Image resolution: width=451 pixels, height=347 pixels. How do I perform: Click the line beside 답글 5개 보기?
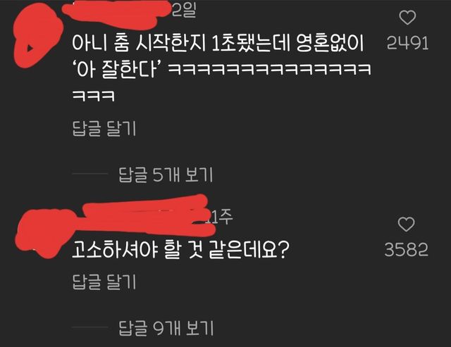coord(90,174)
